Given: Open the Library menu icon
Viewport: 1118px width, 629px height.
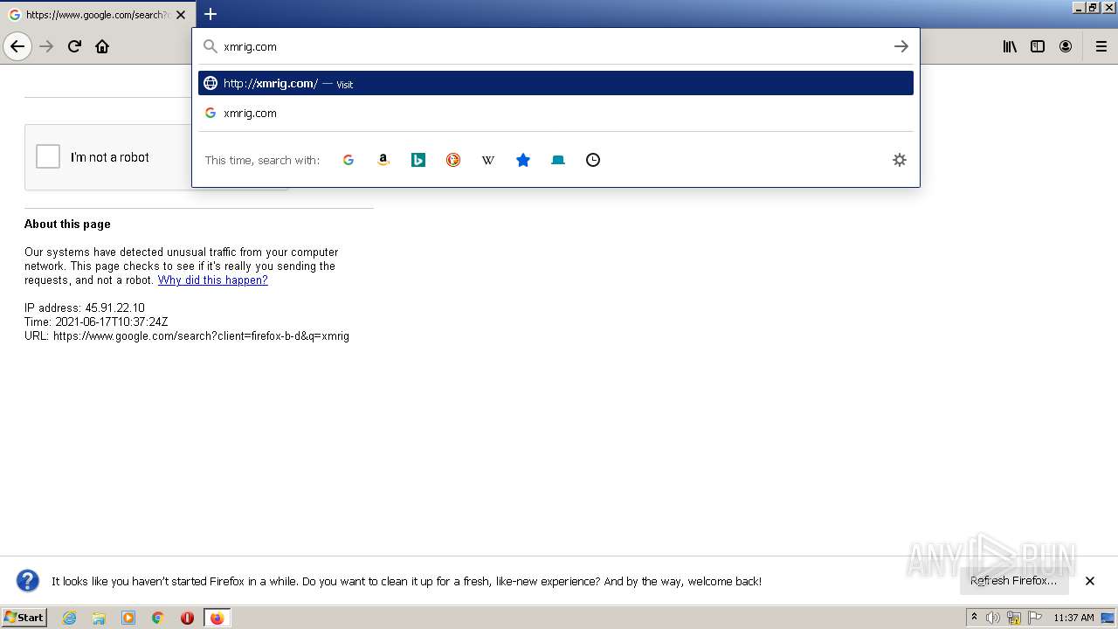Looking at the screenshot, I should point(1010,46).
